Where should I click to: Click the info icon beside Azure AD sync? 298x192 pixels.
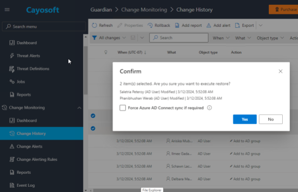click(x=210, y=108)
